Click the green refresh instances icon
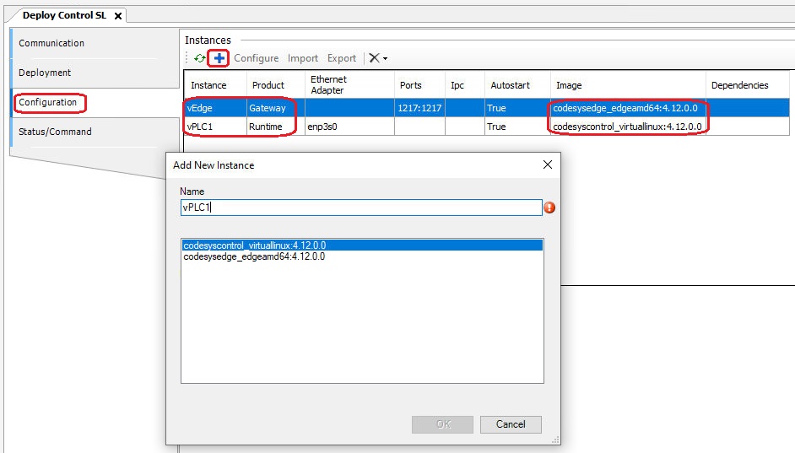Viewport: 795px width, 453px height. 200,58
